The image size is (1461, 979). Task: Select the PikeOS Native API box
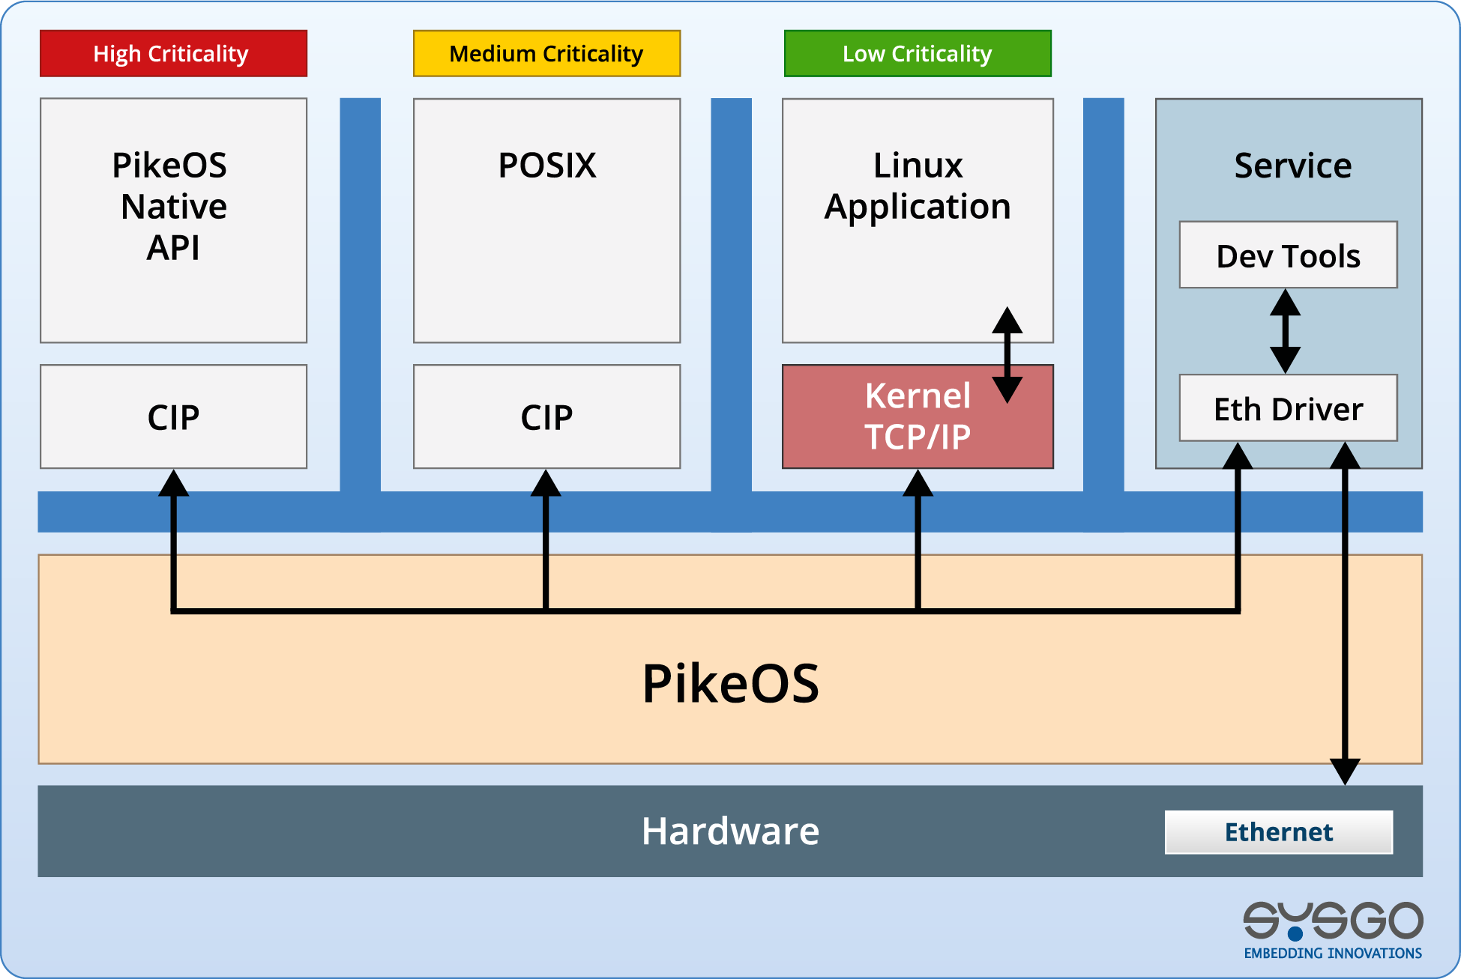click(173, 220)
